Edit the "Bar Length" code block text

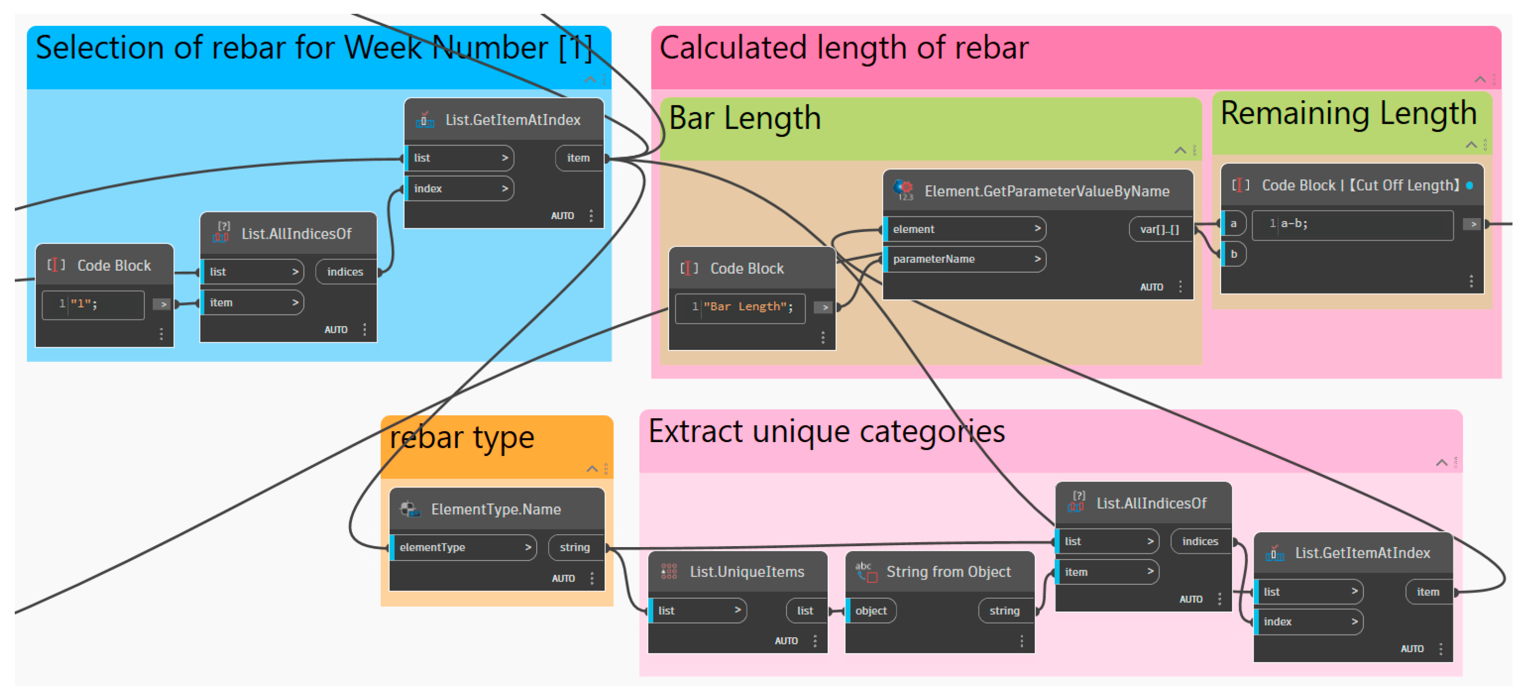pos(748,307)
